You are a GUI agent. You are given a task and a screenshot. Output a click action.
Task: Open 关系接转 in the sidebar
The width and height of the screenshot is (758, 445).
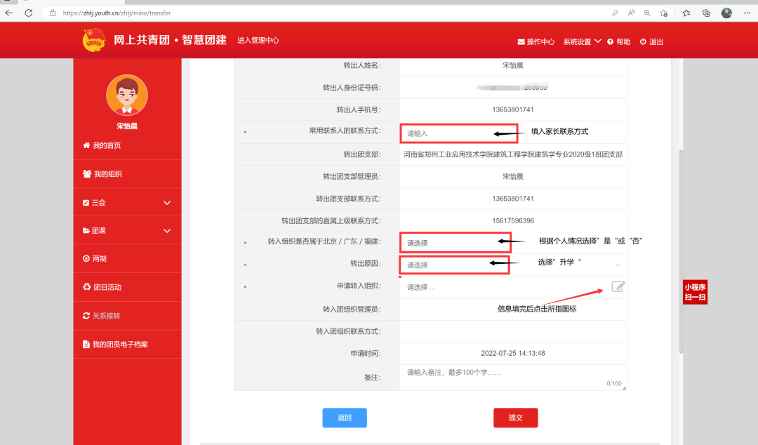click(x=106, y=316)
